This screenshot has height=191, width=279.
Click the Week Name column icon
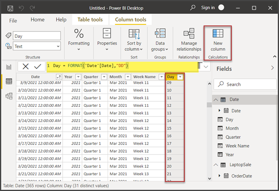tap(220, 146)
